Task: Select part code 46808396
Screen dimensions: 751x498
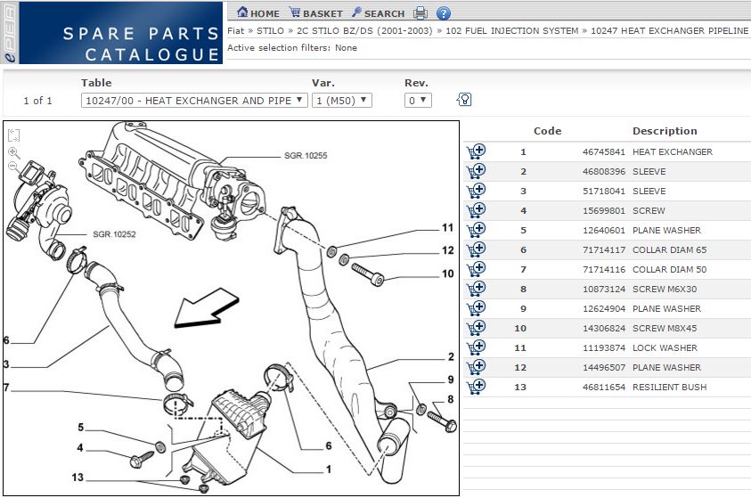Action: tap(604, 171)
